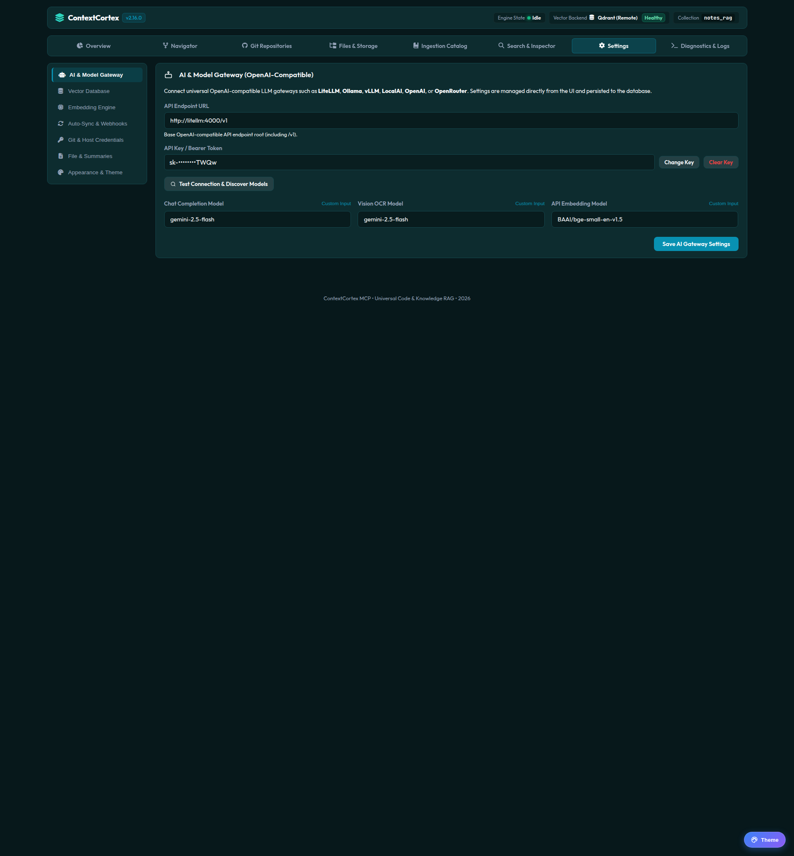Click the API Key / Bearer Token field
Viewport: 794px width, 856px height.
(x=409, y=163)
